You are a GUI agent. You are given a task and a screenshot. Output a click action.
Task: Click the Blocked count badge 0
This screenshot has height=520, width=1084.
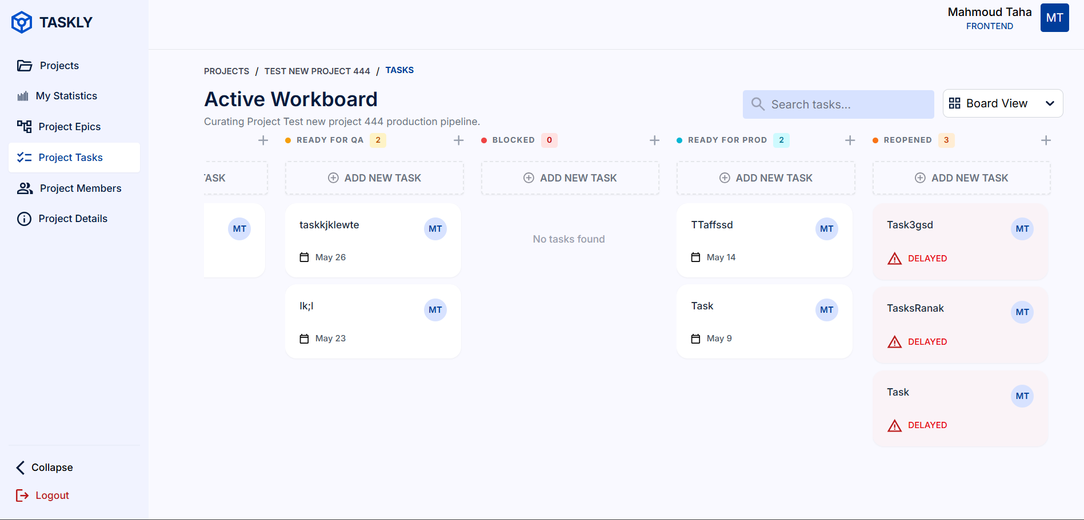[x=549, y=140]
